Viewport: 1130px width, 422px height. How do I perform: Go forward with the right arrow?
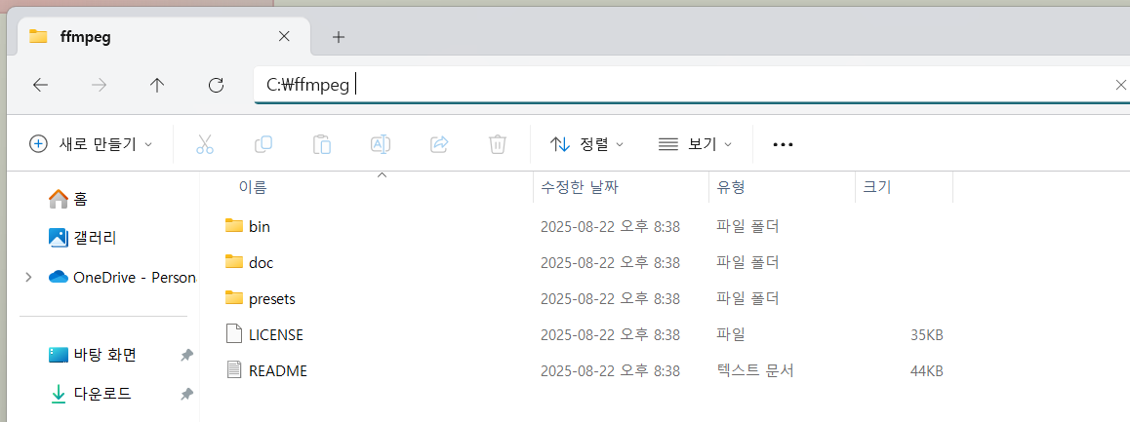(99, 85)
